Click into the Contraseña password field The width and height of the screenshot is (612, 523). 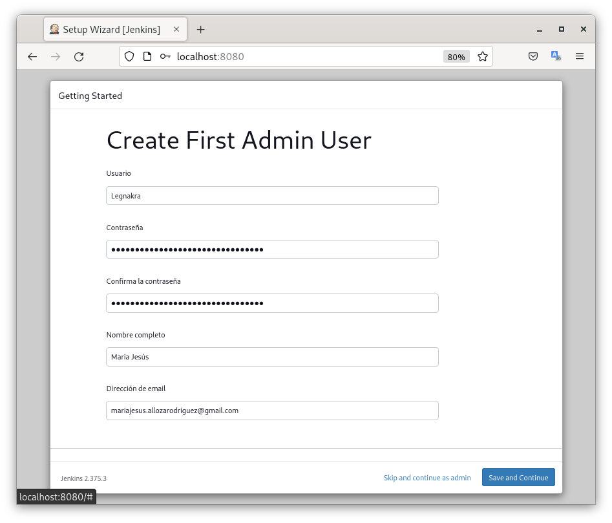coord(272,250)
